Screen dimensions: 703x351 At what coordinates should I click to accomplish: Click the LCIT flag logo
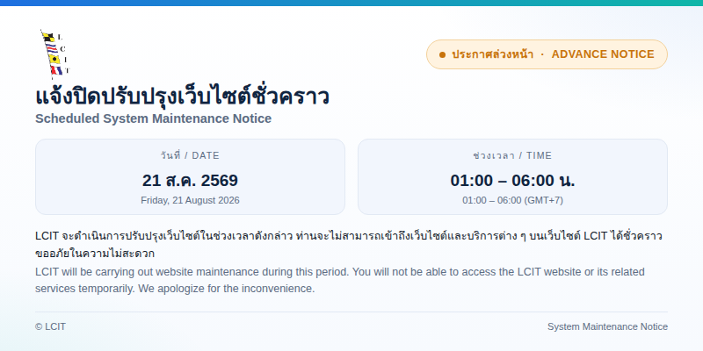pyautogui.click(x=55, y=54)
